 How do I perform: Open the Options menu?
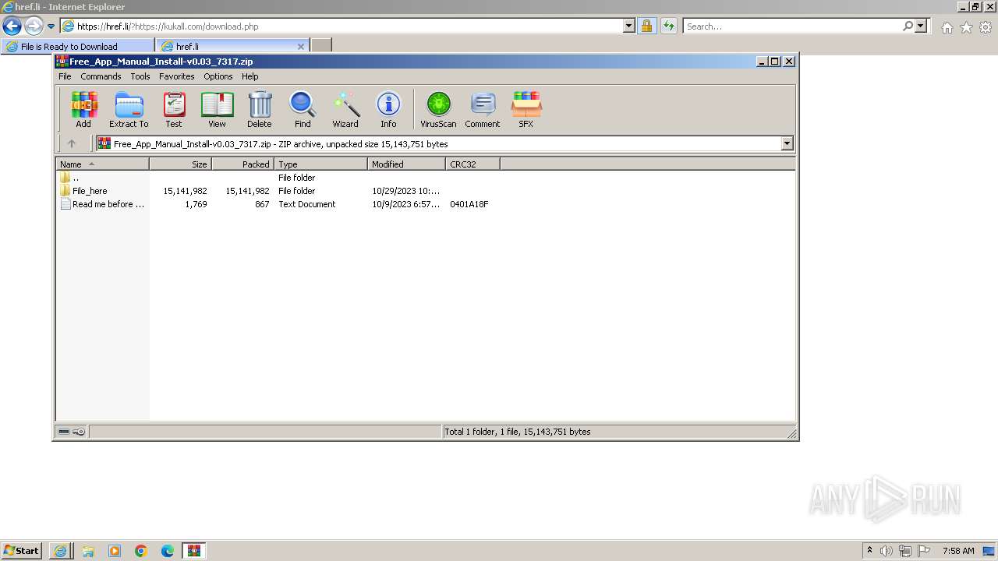[x=218, y=76]
